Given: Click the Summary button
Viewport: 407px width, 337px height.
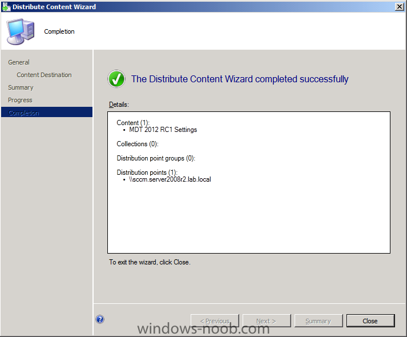Looking at the screenshot, I should click(x=319, y=321).
